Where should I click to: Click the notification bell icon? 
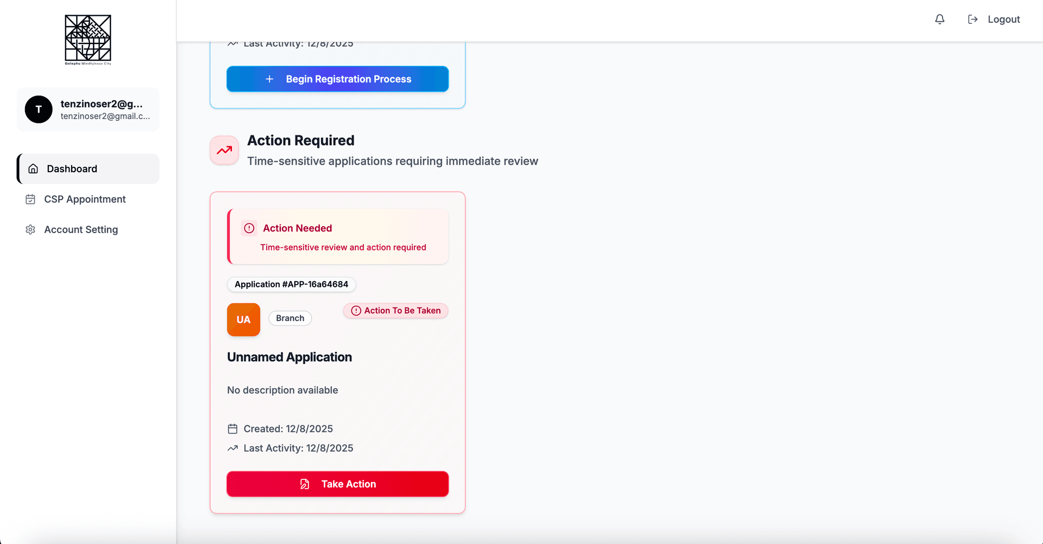[940, 20]
